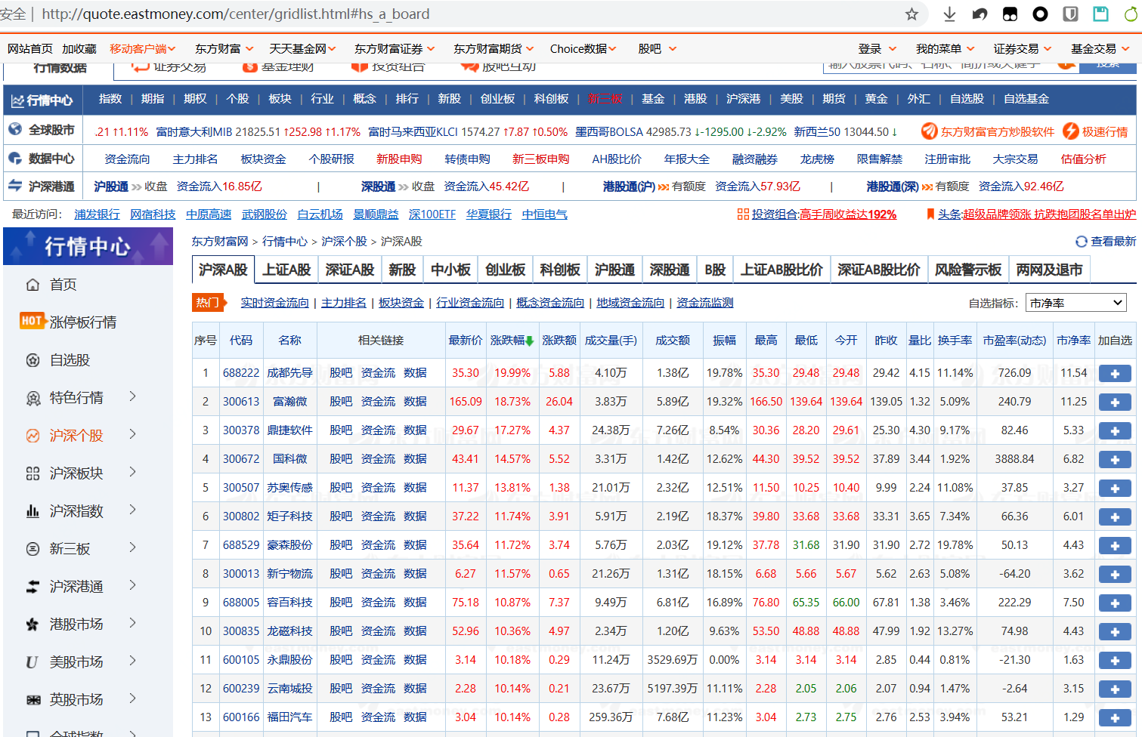Click the save floppy-disk extension icon
The image size is (1142, 737).
1101,14
